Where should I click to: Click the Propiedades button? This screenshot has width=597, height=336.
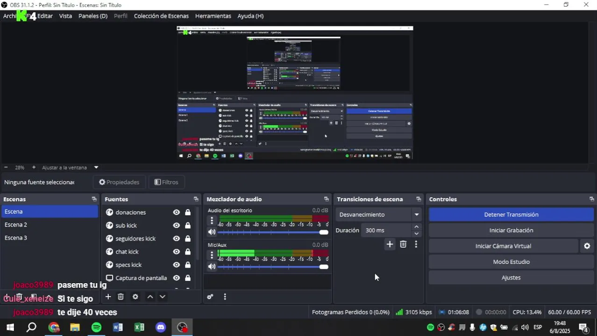pos(119,182)
